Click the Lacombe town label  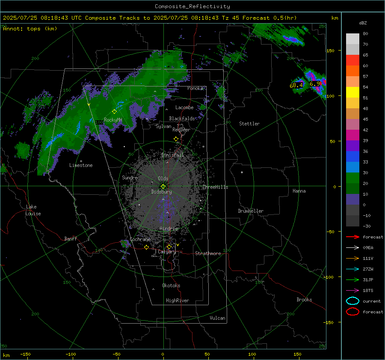(x=184, y=107)
